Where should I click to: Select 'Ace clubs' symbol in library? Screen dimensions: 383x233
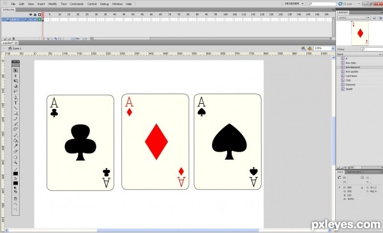[x=350, y=63]
